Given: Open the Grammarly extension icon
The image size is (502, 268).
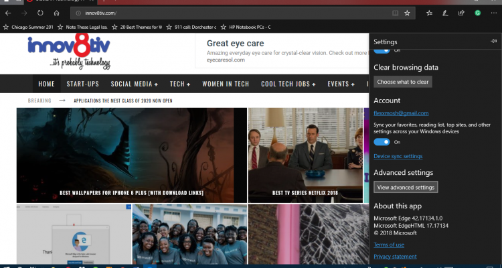Looking at the screenshot, I should coord(477,13).
